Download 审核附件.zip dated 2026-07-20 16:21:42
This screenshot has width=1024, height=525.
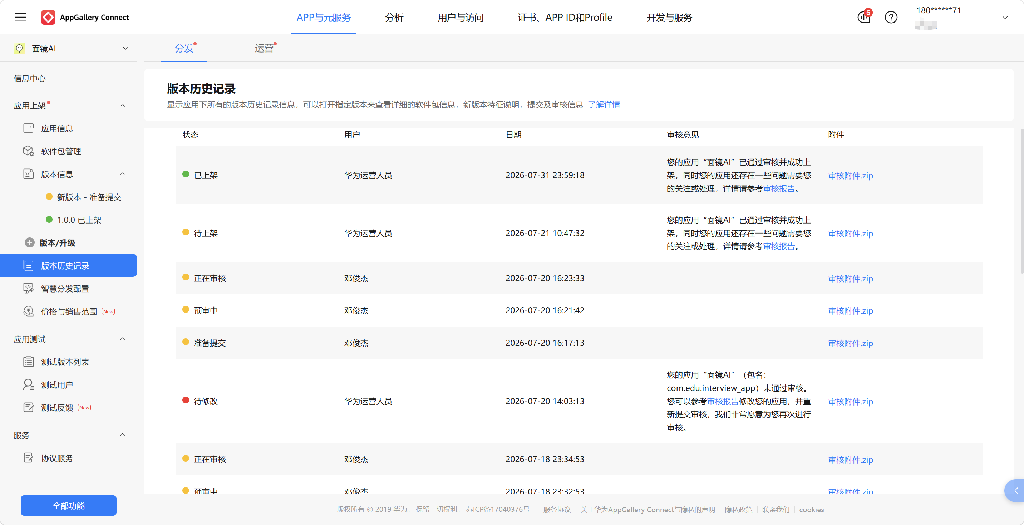(x=850, y=311)
